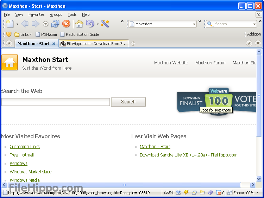
Task: Click the lightning bolt status bar icon
Action: (186, 192)
